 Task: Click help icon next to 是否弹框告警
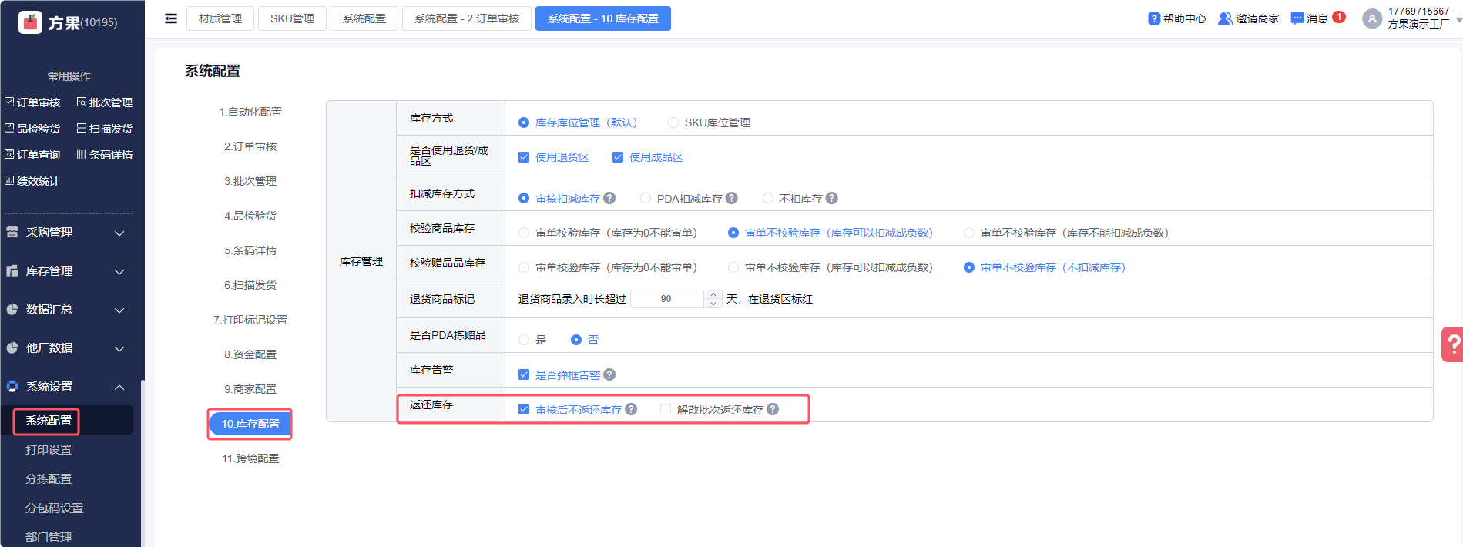[x=609, y=374]
